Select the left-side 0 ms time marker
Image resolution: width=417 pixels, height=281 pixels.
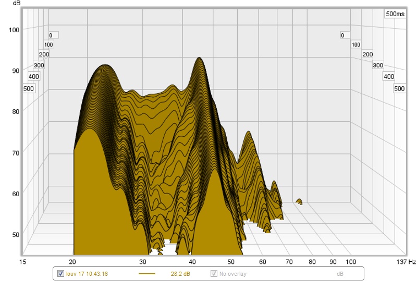51,35
